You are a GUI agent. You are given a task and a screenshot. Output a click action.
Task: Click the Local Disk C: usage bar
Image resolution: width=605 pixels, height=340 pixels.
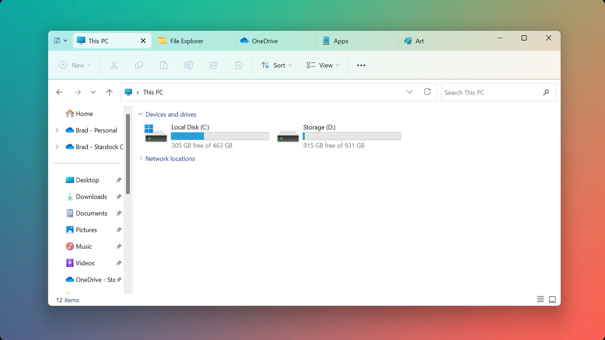220,136
